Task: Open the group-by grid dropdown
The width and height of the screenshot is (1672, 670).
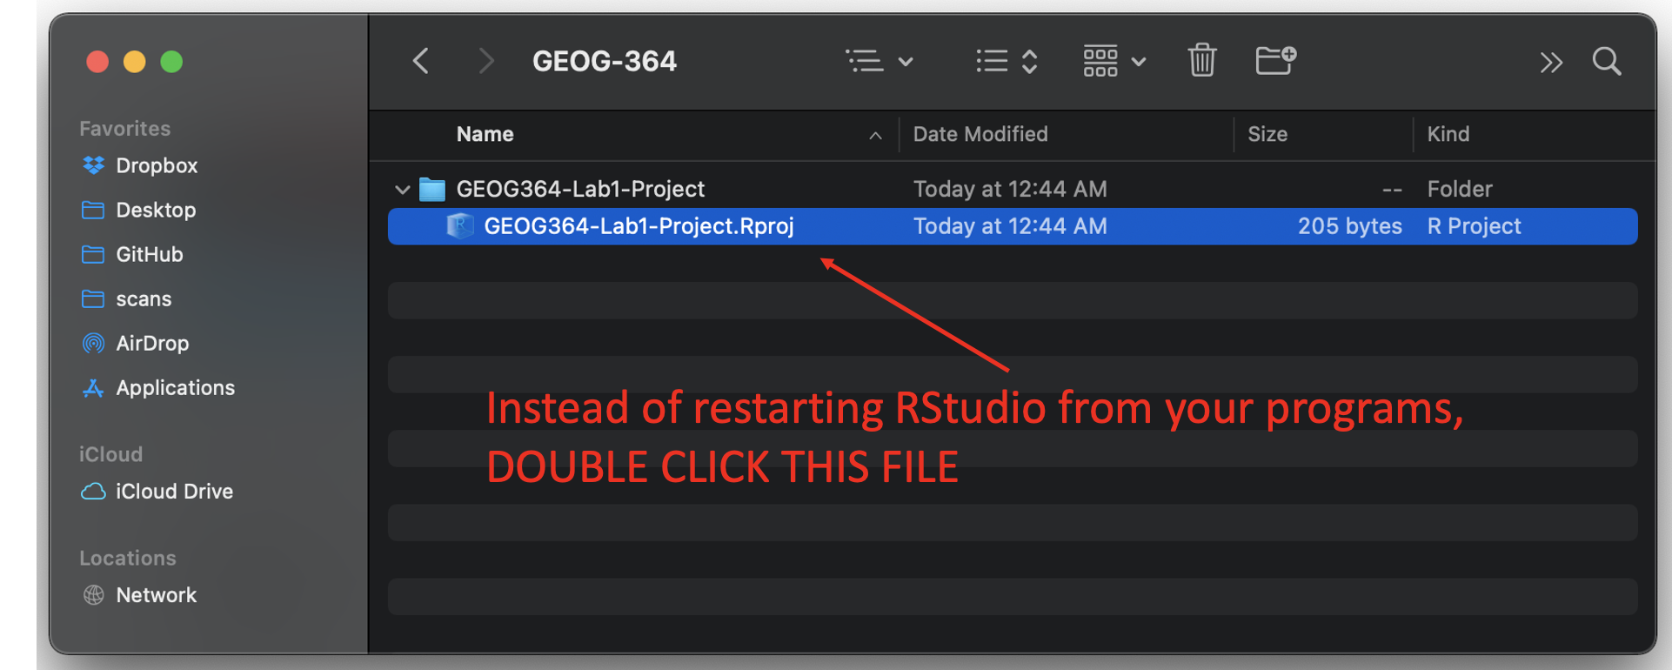Action: [1114, 61]
